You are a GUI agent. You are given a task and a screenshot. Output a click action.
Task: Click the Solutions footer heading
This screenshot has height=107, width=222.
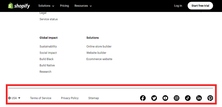coord(92,38)
